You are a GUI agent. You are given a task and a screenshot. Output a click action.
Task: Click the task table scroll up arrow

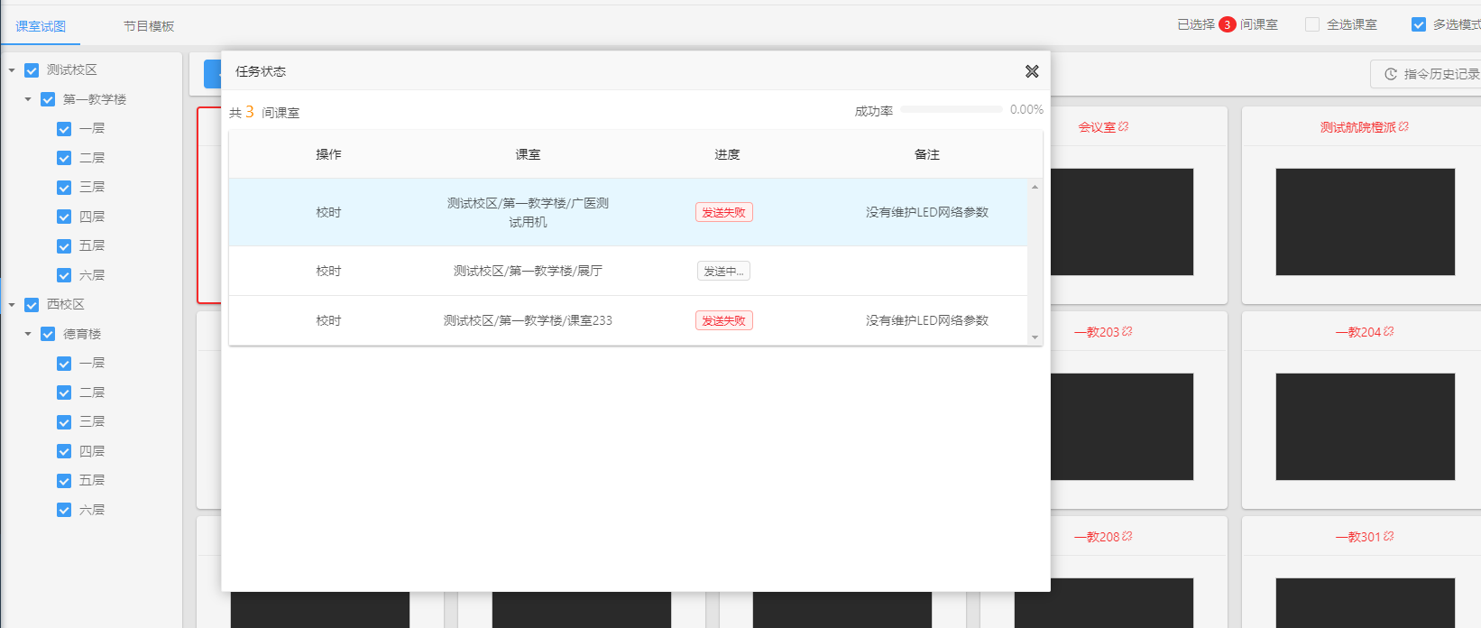tap(1035, 187)
